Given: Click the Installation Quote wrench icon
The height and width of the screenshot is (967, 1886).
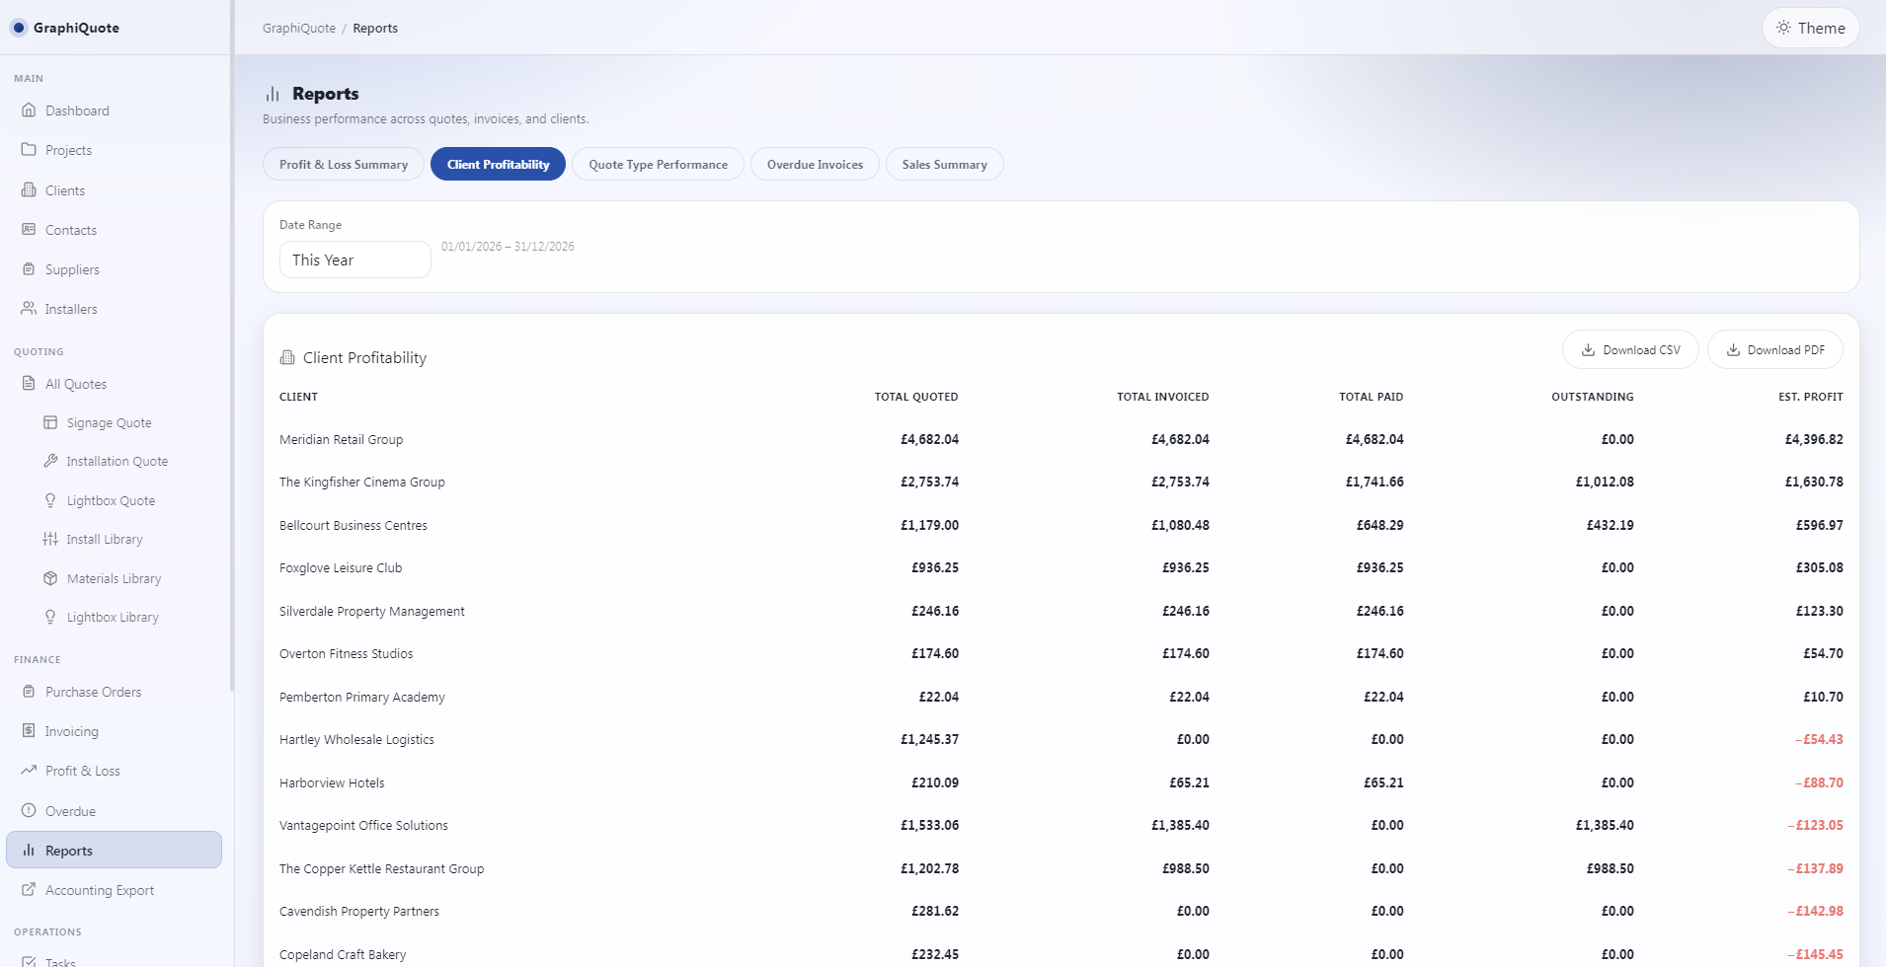Looking at the screenshot, I should click(50, 461).
